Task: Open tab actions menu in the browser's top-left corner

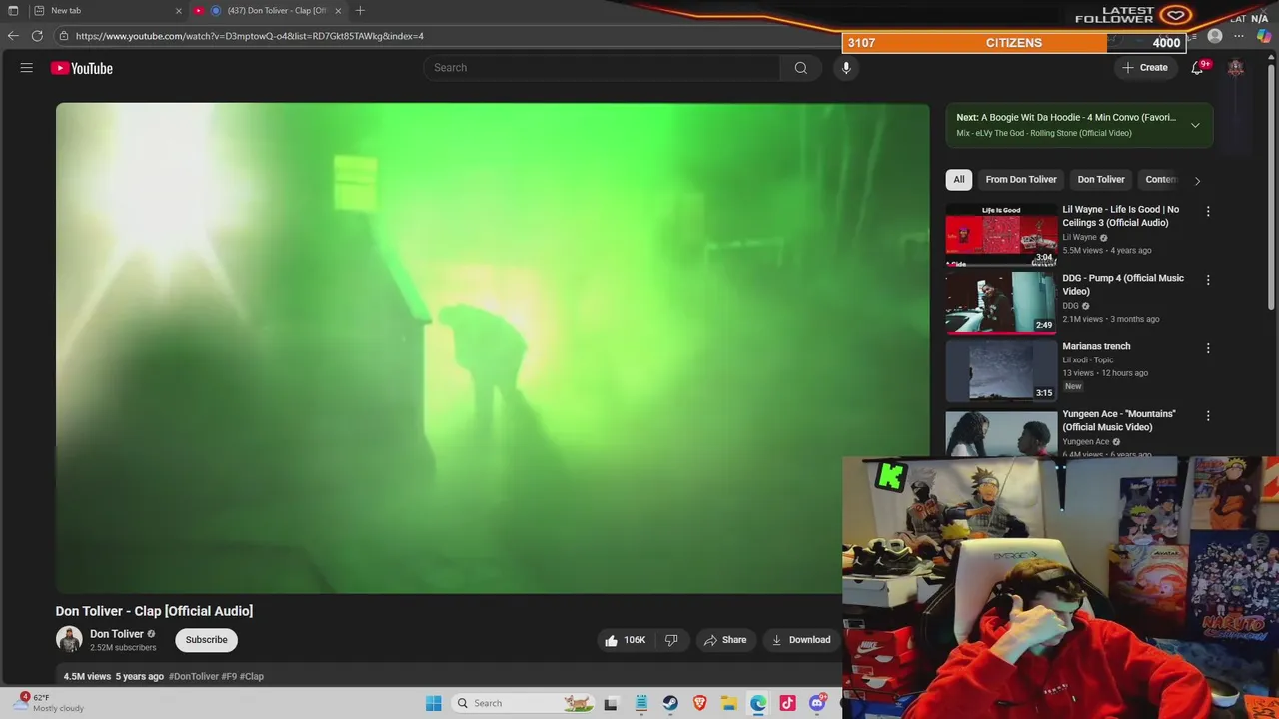Action: pyautogui.click(x=13, y=11)
